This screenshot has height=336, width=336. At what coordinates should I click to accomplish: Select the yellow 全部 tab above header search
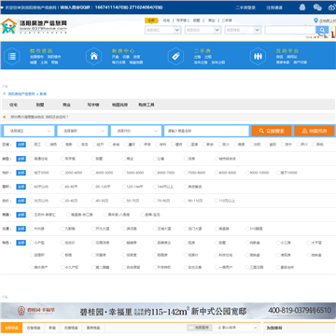(x=151, y=21)
